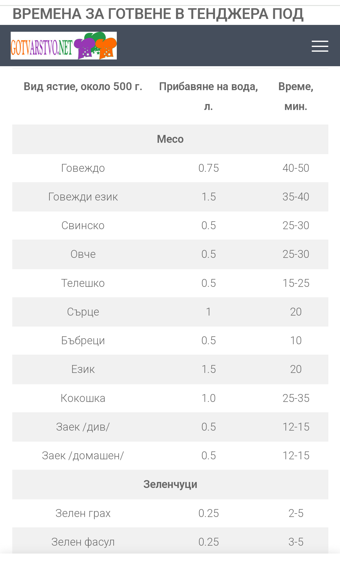Select the Месо section header row
The width and height of the screenshot is (340, 563).
[170, 139]
